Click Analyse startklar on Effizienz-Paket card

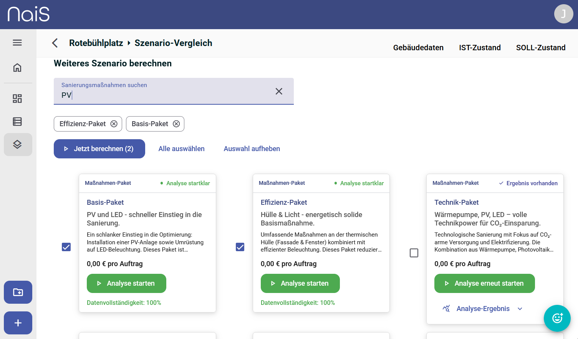coord(362,183)
